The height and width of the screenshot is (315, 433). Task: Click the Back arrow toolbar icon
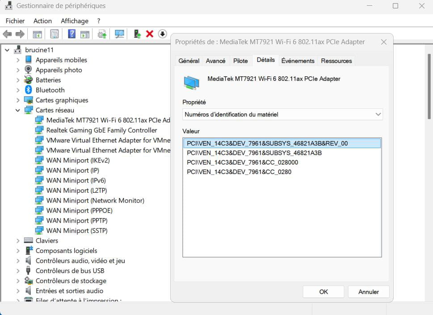pyautogui.click(x=7, y=34)
